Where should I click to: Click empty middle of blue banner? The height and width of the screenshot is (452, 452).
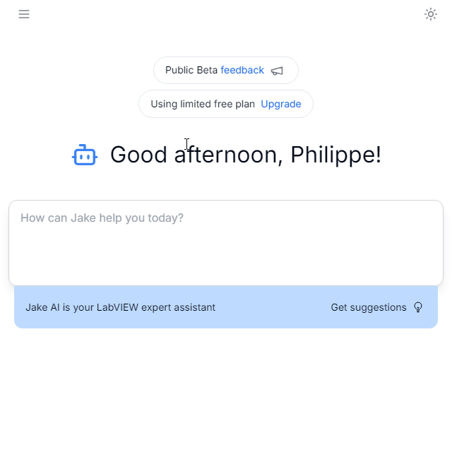(x=273, y=307)
